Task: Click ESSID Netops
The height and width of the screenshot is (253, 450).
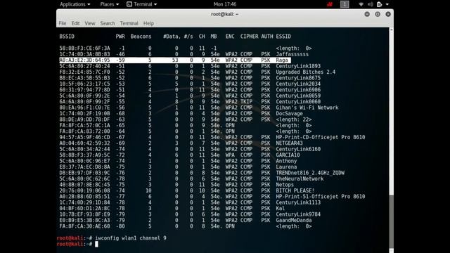Action: [285, 185]
